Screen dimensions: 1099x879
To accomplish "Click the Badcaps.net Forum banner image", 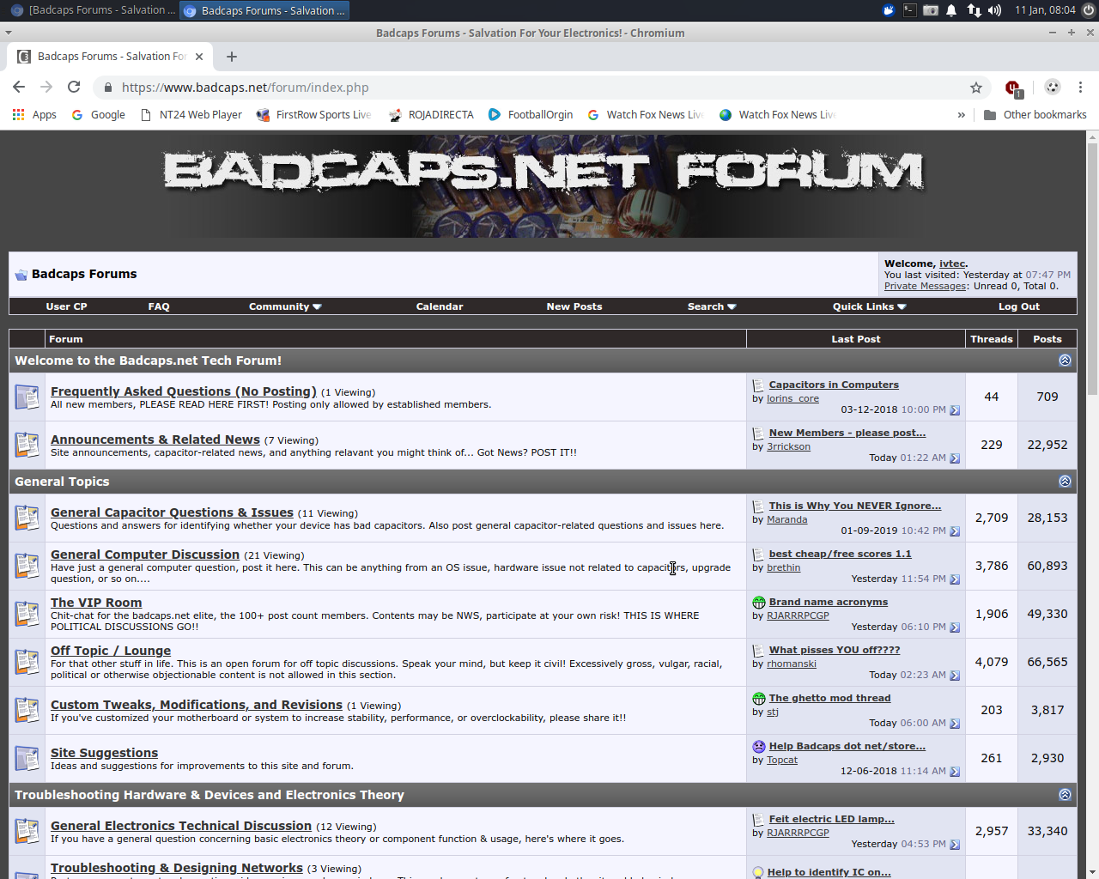I will [544, 185].
